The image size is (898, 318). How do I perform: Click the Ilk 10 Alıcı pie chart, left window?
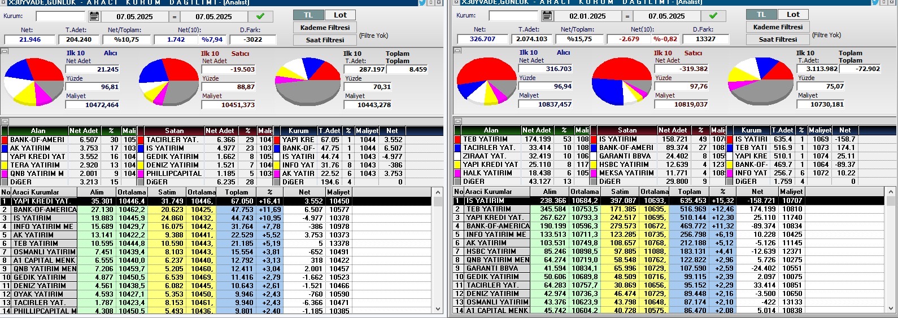[x=33, y=83]
